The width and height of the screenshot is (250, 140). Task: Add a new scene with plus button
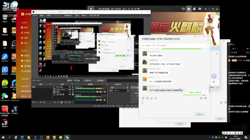click(33, 102)
